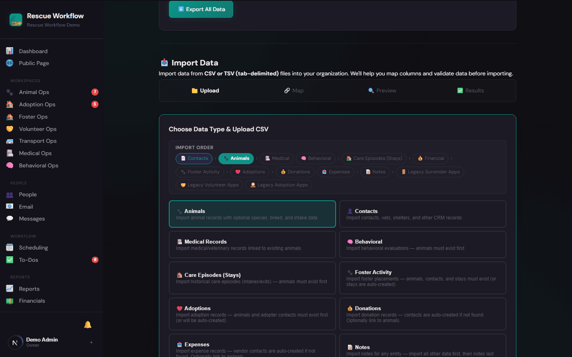Select the Upload step tab
This screenshot has width=572, height=357.
coord(205,90)
